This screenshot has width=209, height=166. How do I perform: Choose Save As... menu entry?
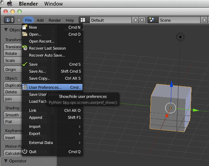click(x=52, y=71)
